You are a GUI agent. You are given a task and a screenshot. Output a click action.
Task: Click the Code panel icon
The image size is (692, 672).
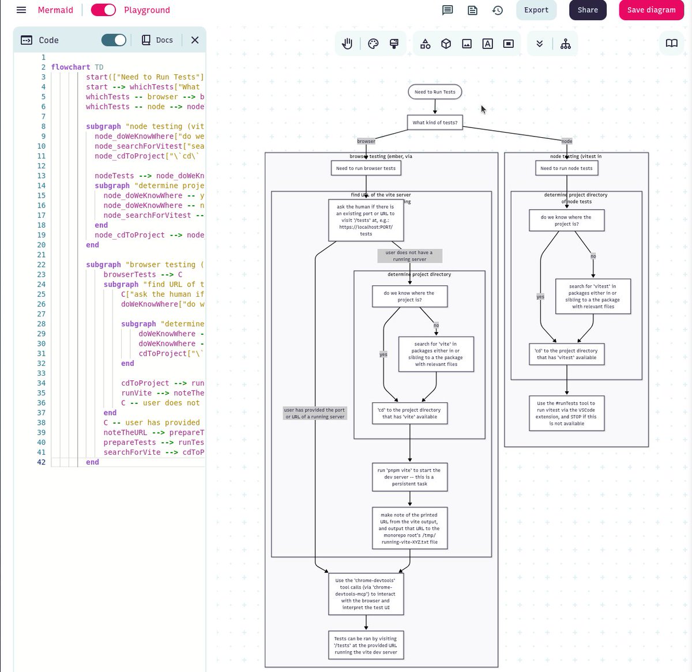click(27, 40)
